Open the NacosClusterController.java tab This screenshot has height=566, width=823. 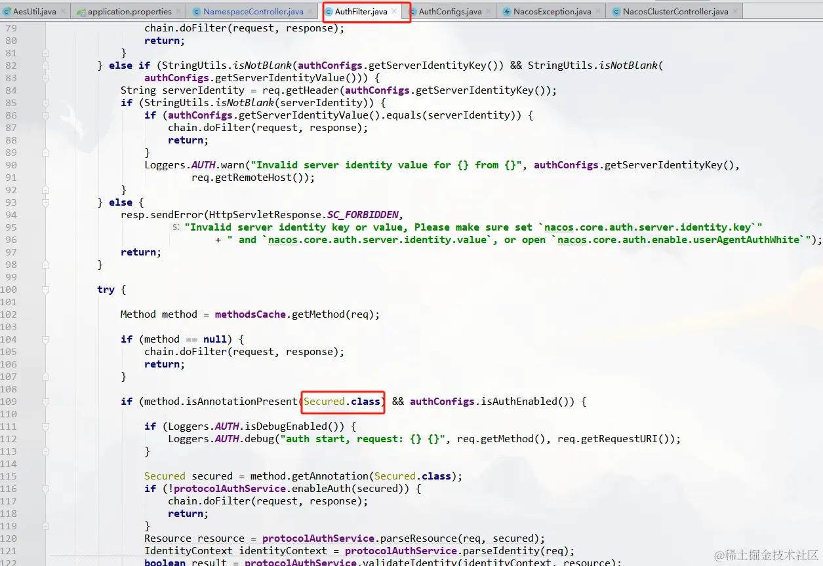pos(675,12)
